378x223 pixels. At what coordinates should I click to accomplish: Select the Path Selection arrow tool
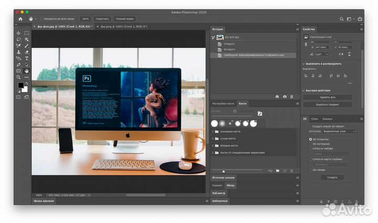[x=27, y=65]
